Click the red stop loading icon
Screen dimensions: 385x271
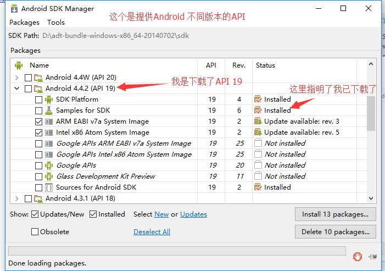coord(357,256)
